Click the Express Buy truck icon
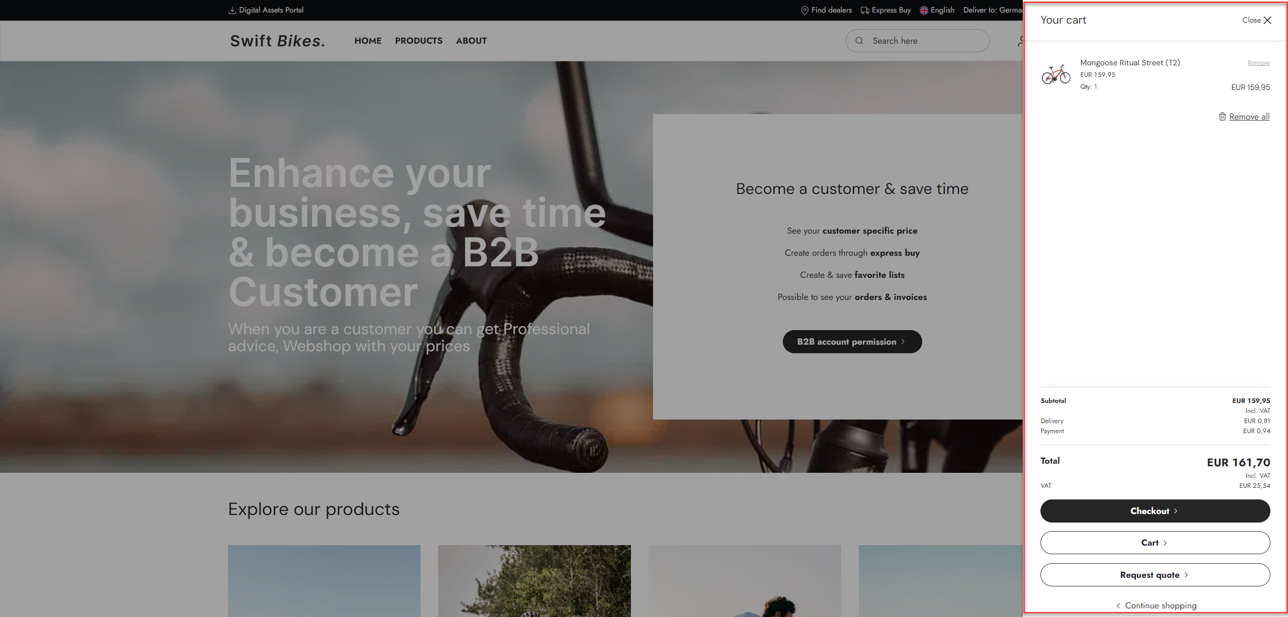 (x=865, y=10)
